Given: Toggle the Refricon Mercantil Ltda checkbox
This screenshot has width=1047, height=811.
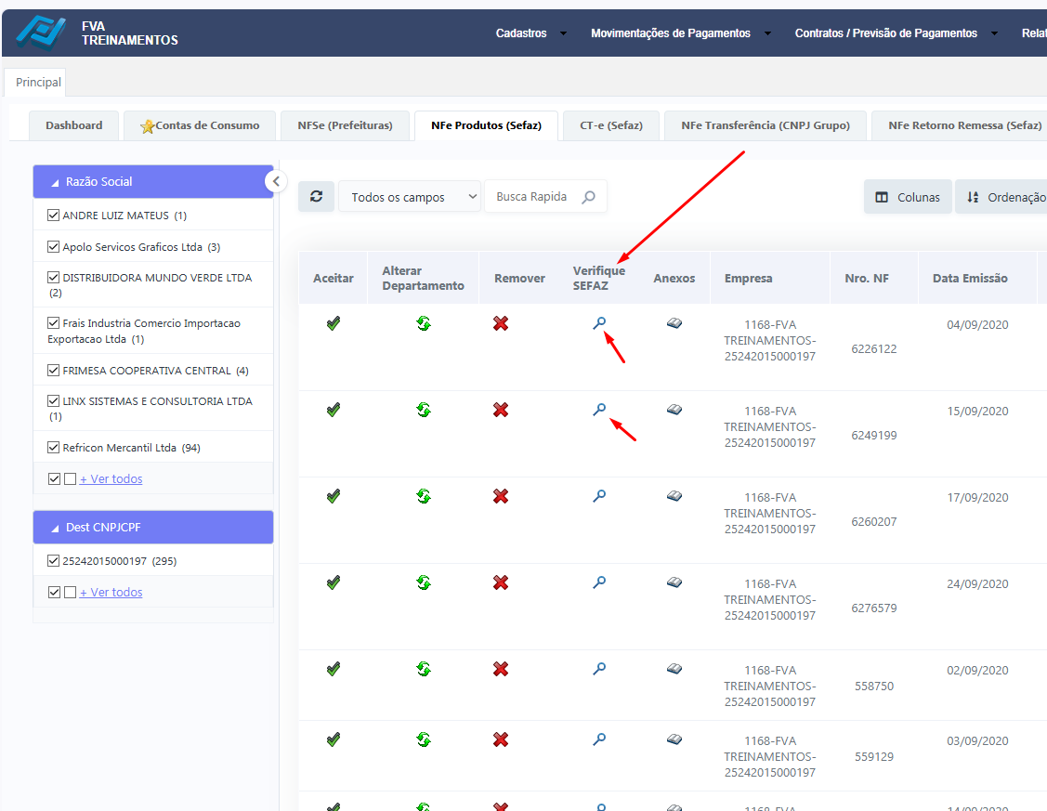Looking at the screenshot, I should click(53, 448).
